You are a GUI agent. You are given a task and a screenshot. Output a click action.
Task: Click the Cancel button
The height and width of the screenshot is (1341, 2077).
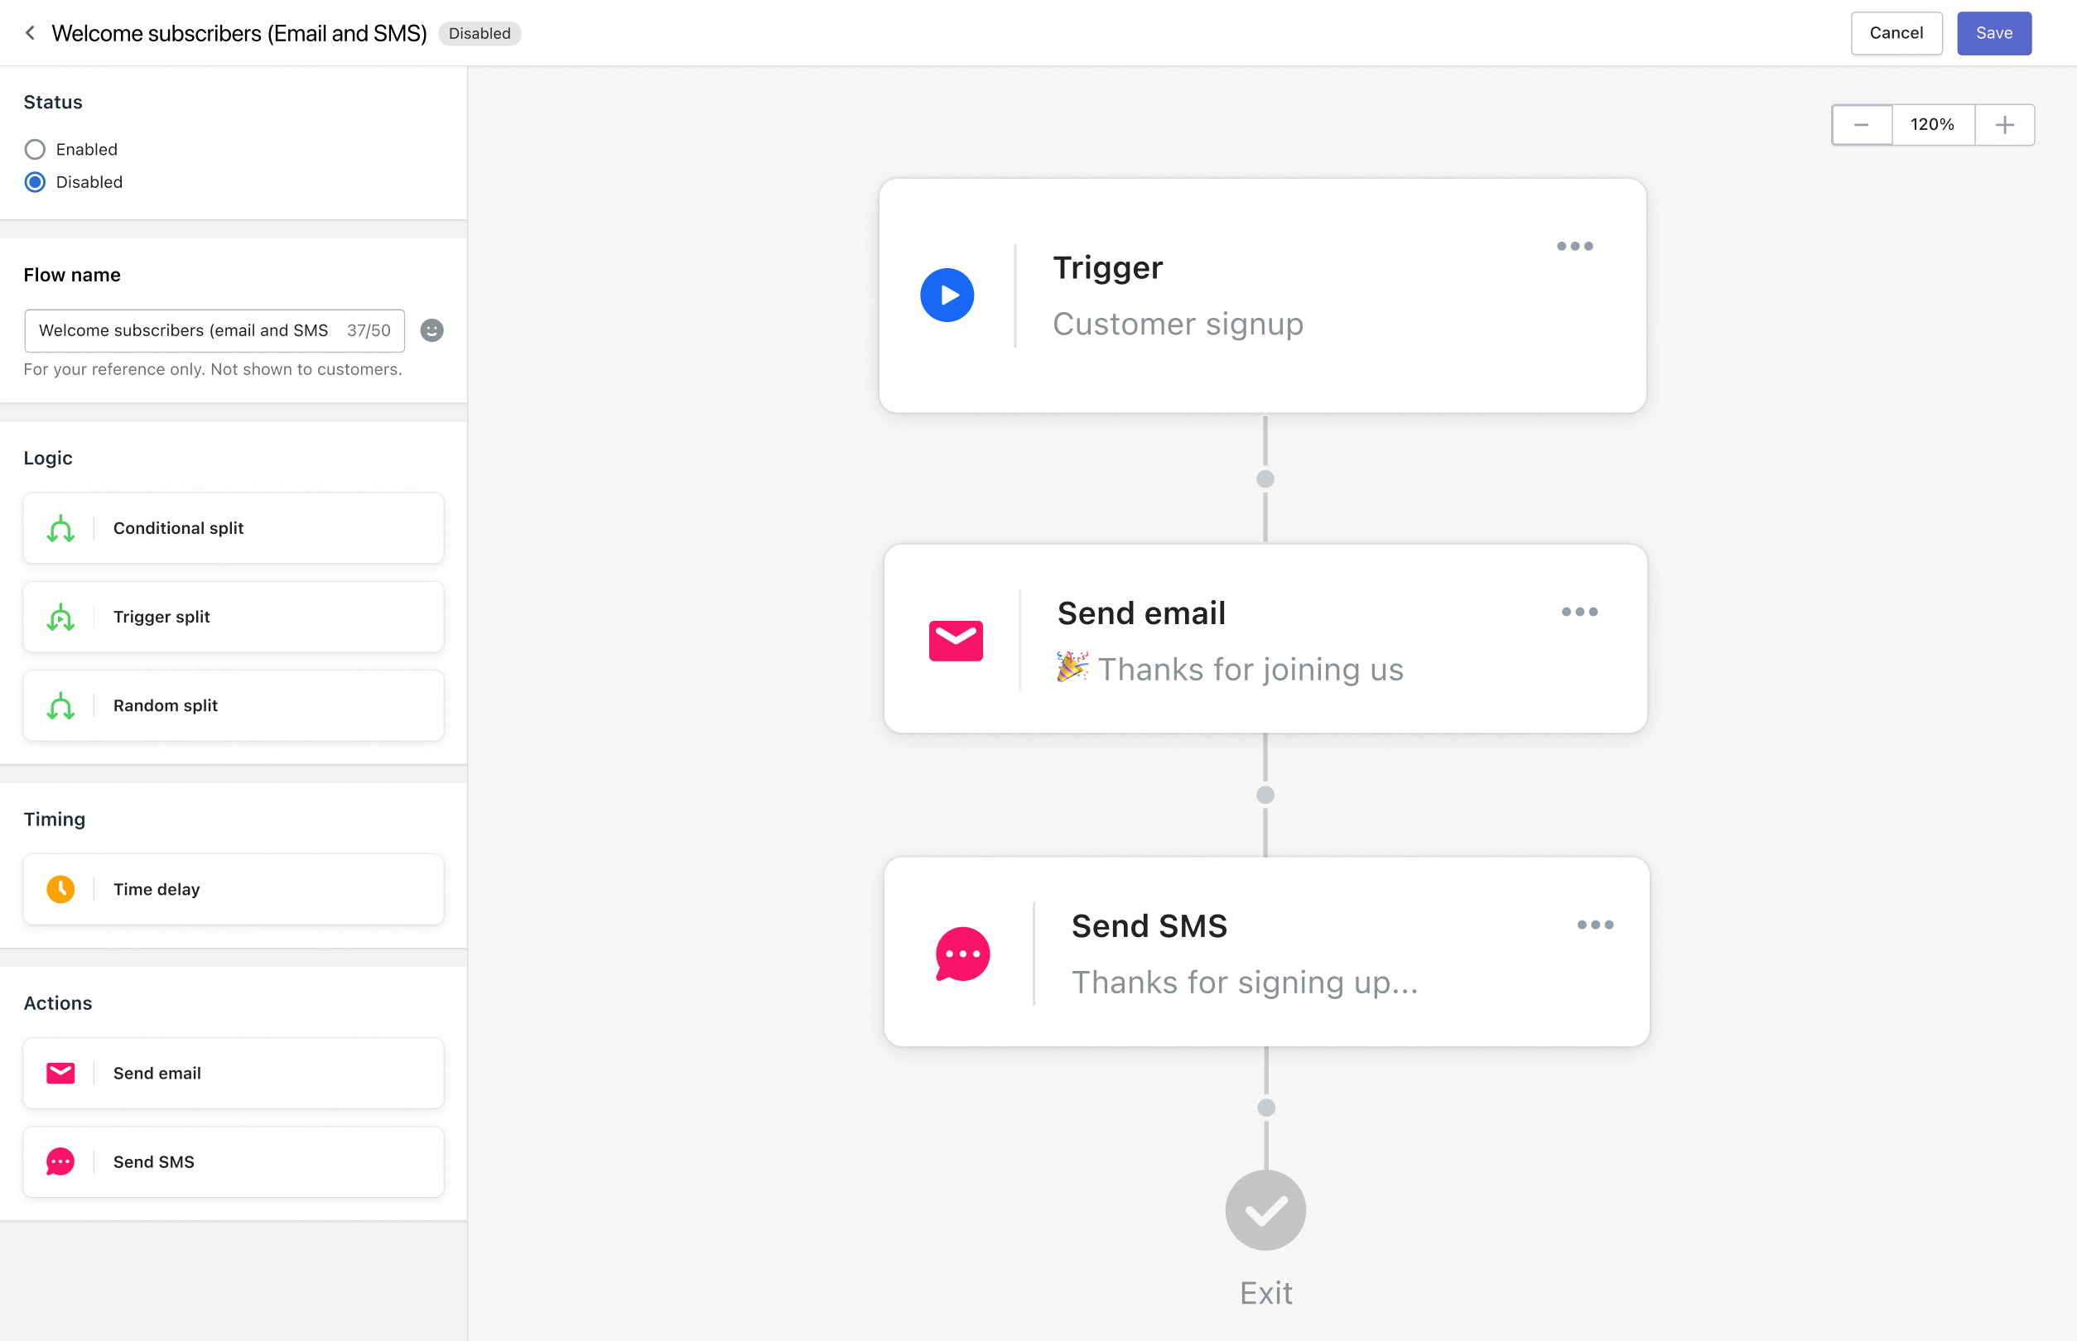(x=1896, y=31)
